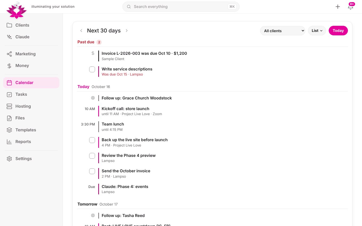Click the ⌘K shortcut hint
Screen dimensions: 362x226
(232, 7)
